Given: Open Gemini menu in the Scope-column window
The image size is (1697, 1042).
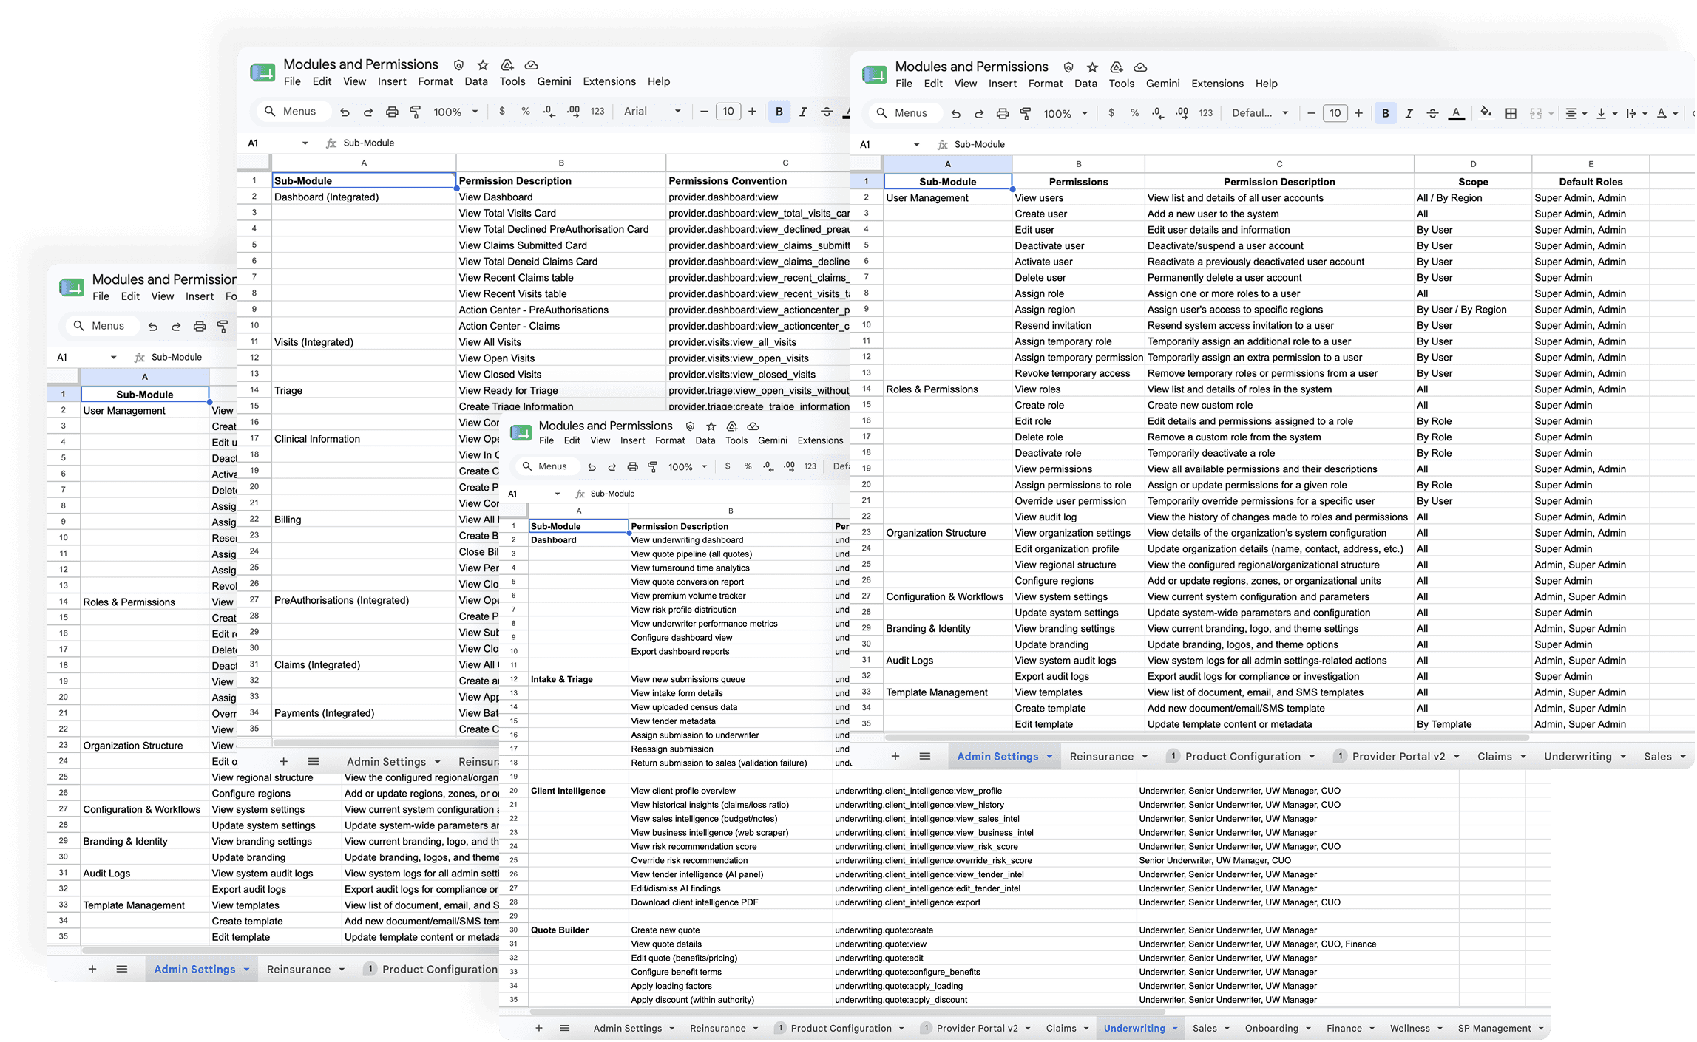Looking at the screenshot, I should [x=1162, y=84].
